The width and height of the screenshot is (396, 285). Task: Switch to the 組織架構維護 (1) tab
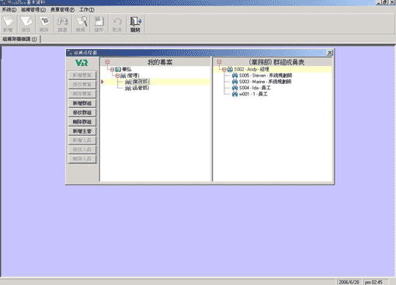click(x=19, y=39)
